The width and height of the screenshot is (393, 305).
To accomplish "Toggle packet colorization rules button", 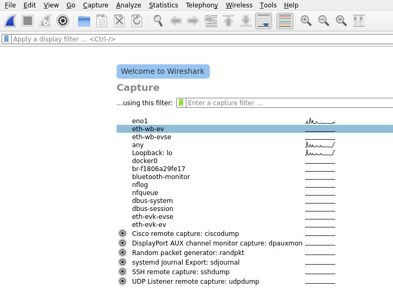I will [285, 21].
